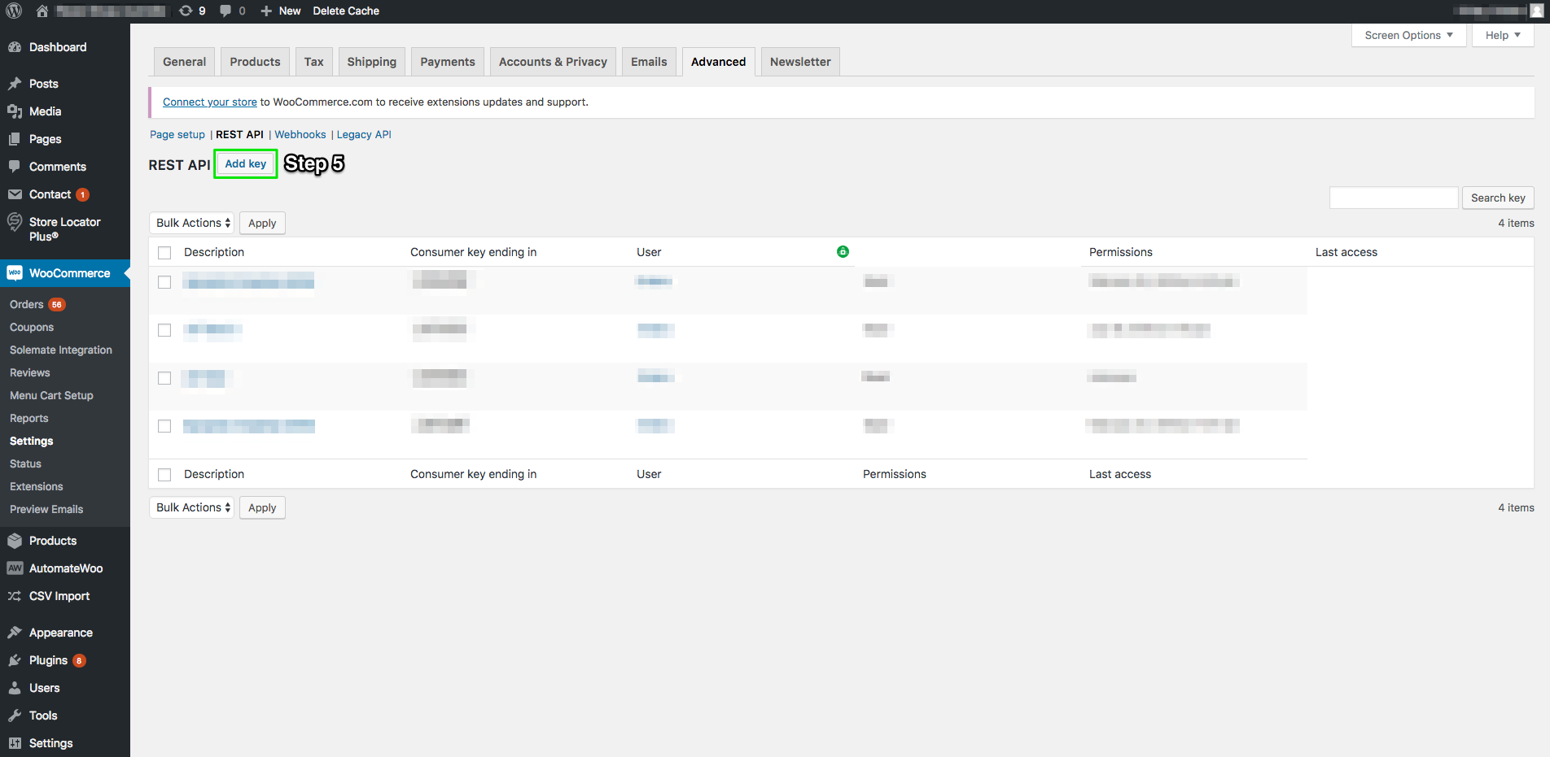
Task: Open the Contact envelope icon
Action: pyautogui.click(x=15, y=194)
